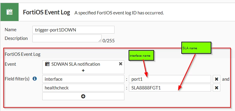Screen dimensions: 235x111
Task: Click the Description field label
Action: 16,38
